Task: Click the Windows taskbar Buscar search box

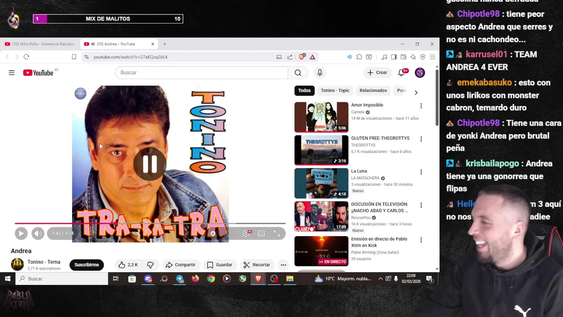Action: (62, 279)
